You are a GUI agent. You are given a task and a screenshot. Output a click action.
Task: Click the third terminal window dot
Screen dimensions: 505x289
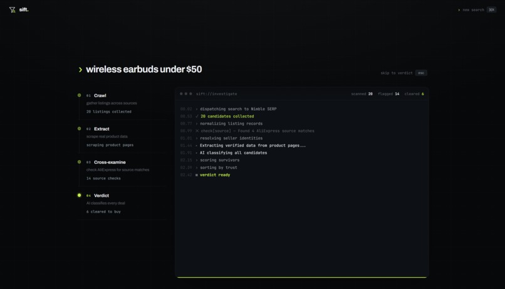(190, 94)
